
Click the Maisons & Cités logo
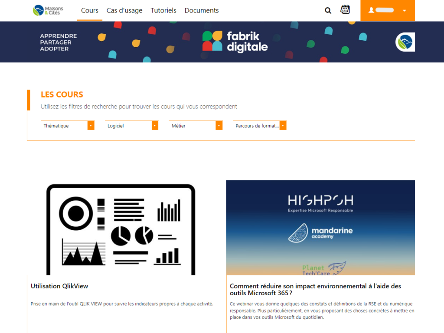(x=48, y=10)
